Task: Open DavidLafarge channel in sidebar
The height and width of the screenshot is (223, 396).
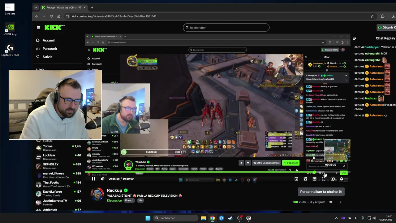Action: [x=58, y=193]
